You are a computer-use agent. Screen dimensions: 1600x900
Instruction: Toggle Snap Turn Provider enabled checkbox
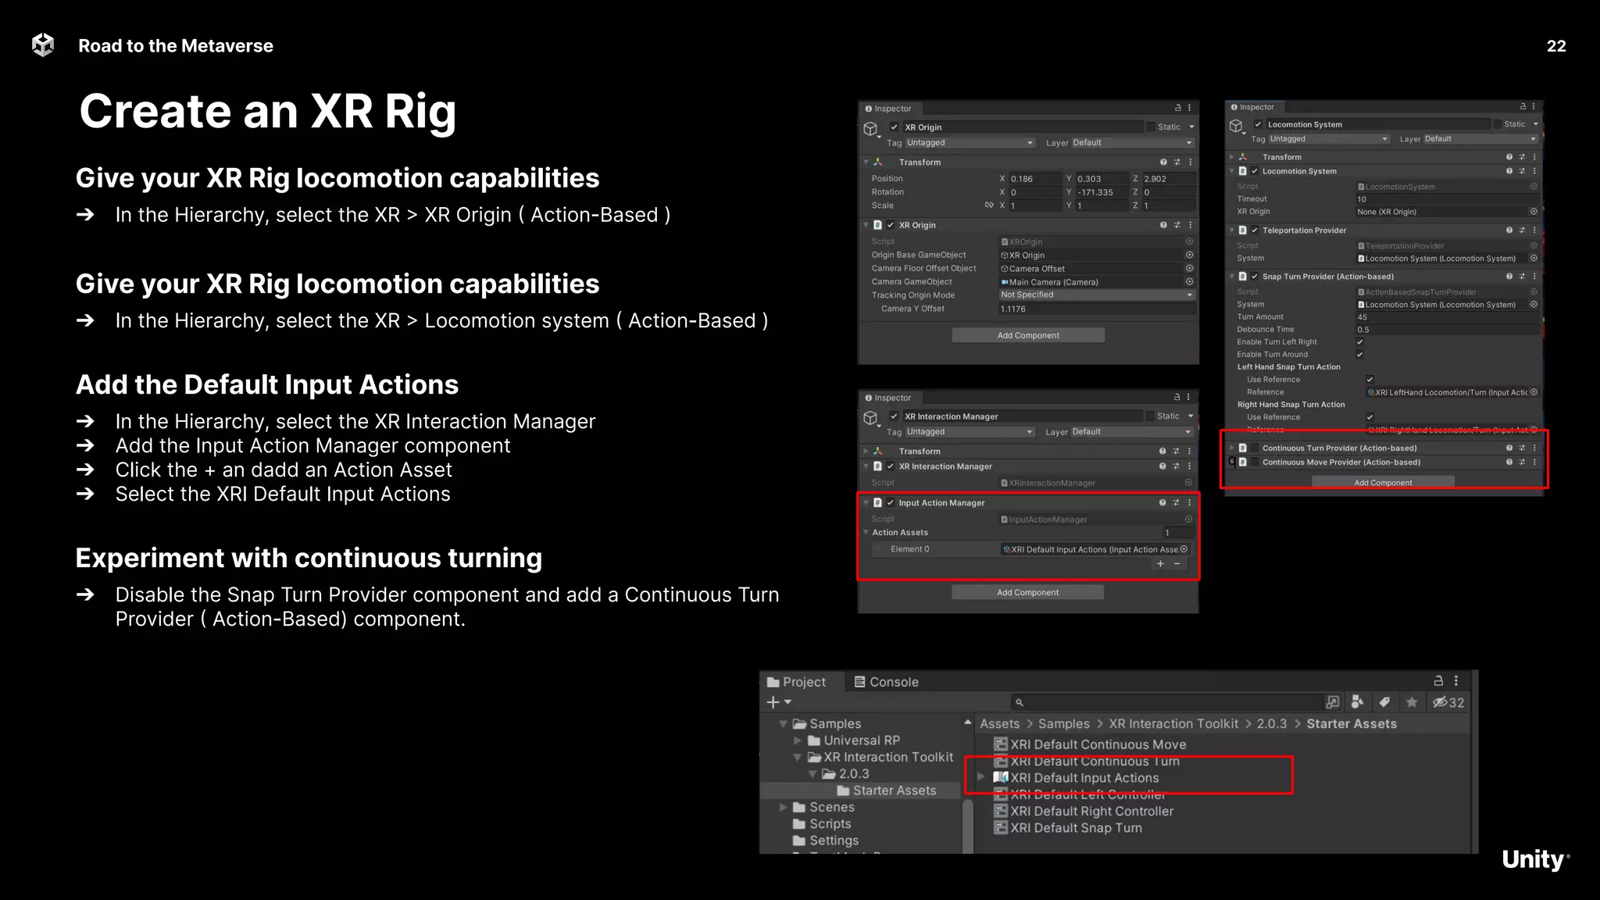tap(1255, 277)
